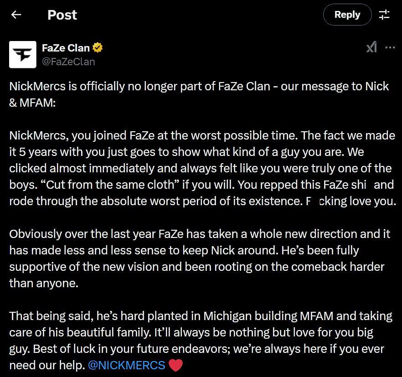Viewport: 402px width, 377px height.
Task: Click the Grok explain-post icon
Action: pos(371,47)
